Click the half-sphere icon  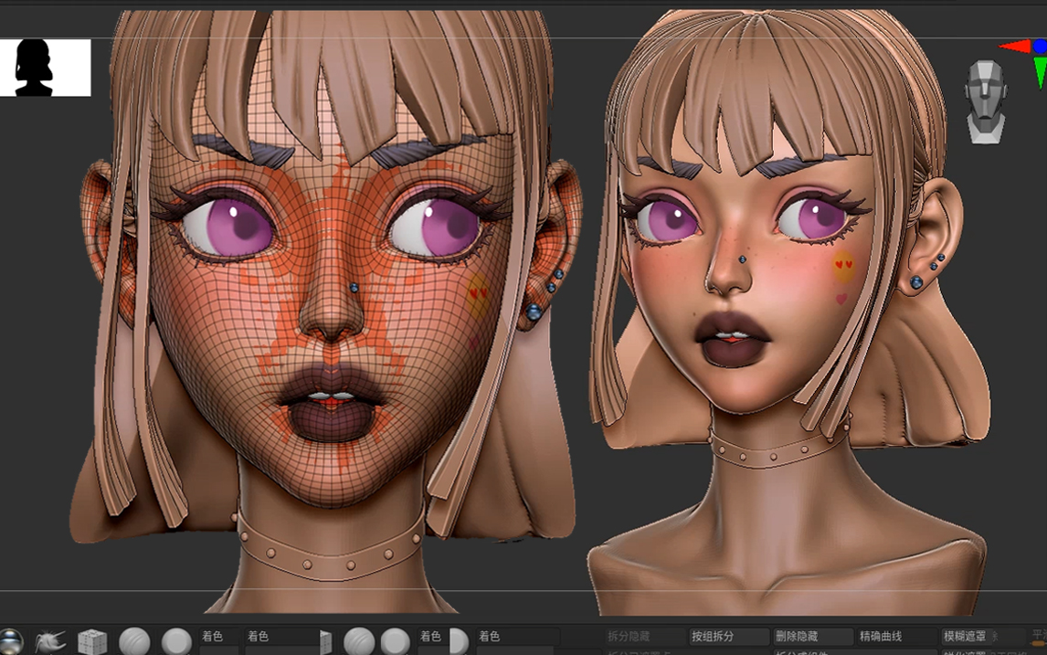pos(459,641)
